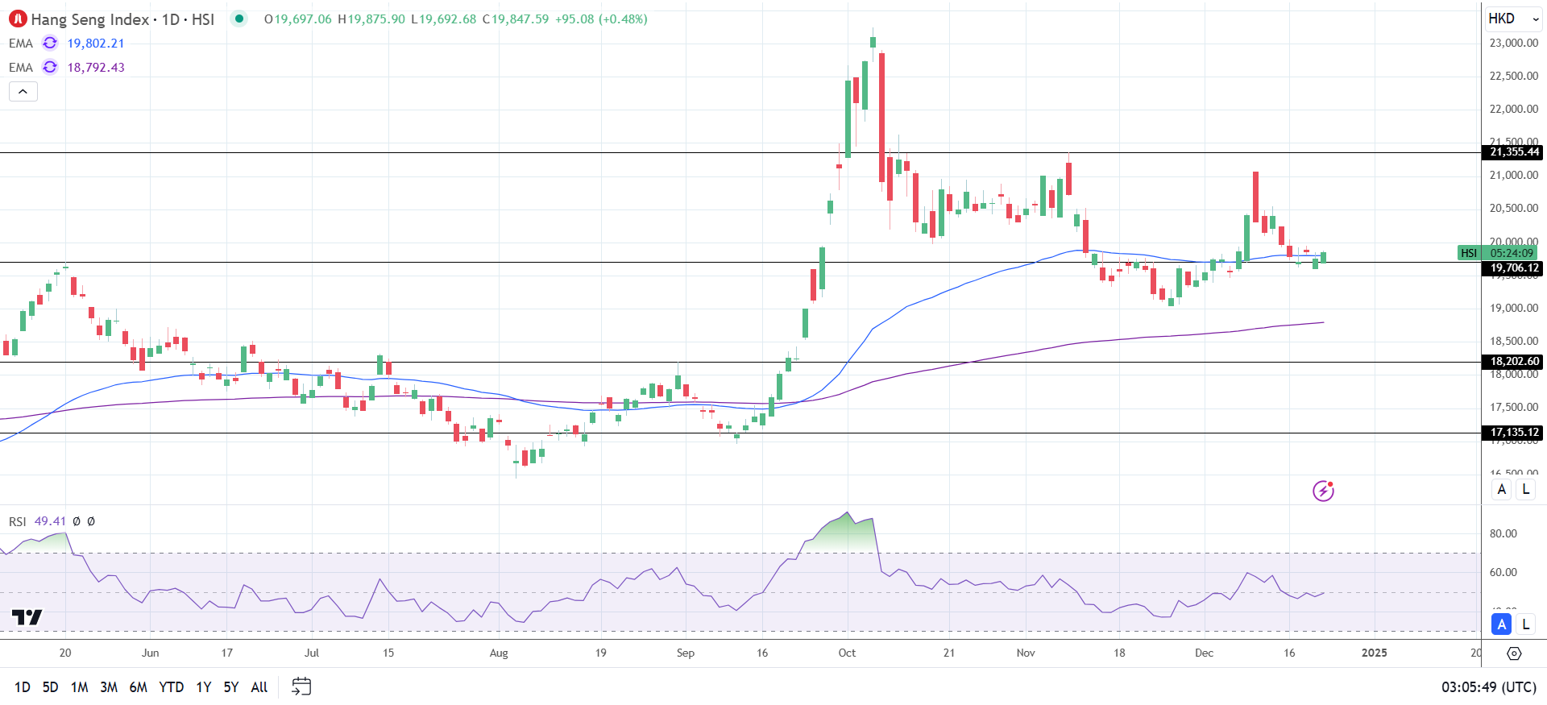The height and width of the screenshot is (705, 1547).
Task: Click the green market status dot
Action: pos(239,19)
